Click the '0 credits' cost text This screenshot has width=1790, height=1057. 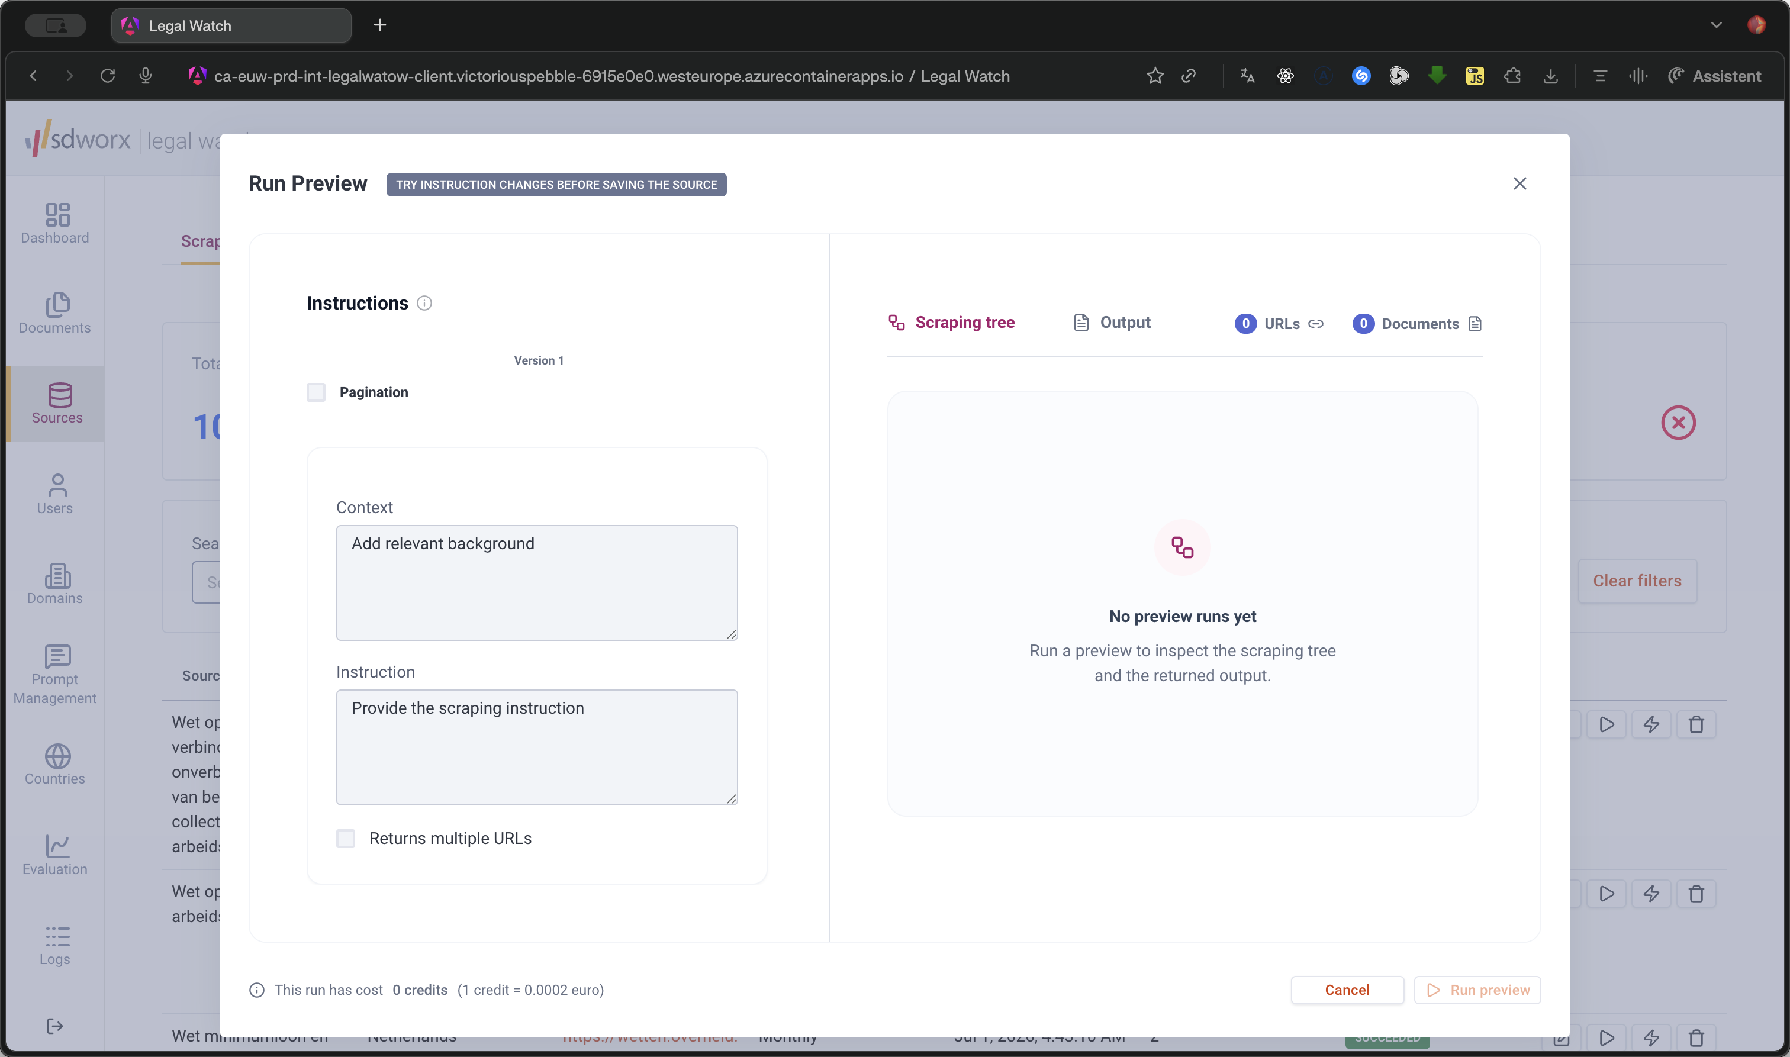pyautogui.click(x=420, y=990)
